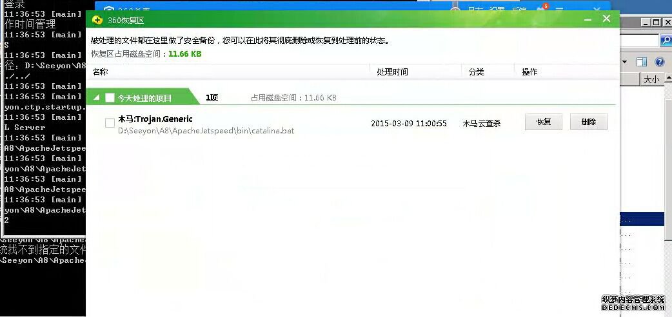Click the 操作 column header
This screenshot has height=317, width=672.
click(x=529, y=72)
